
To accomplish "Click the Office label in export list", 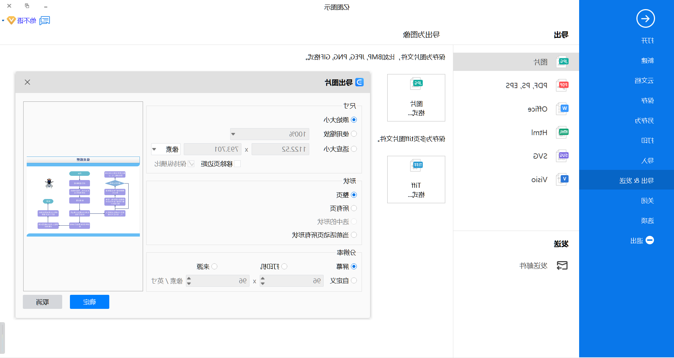I will click(537, 109).
